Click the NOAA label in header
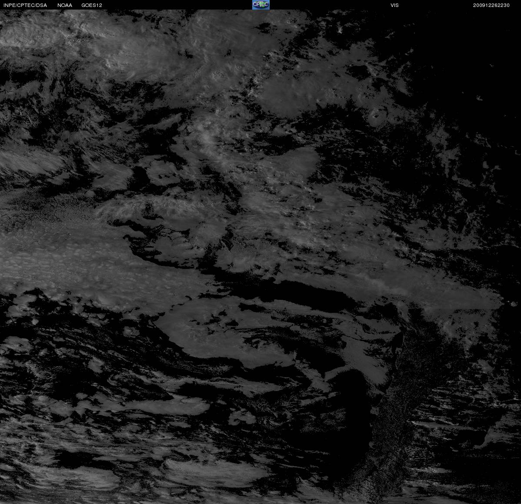The image size is (521, 504). pyautogui.click(x=65, y=5)
